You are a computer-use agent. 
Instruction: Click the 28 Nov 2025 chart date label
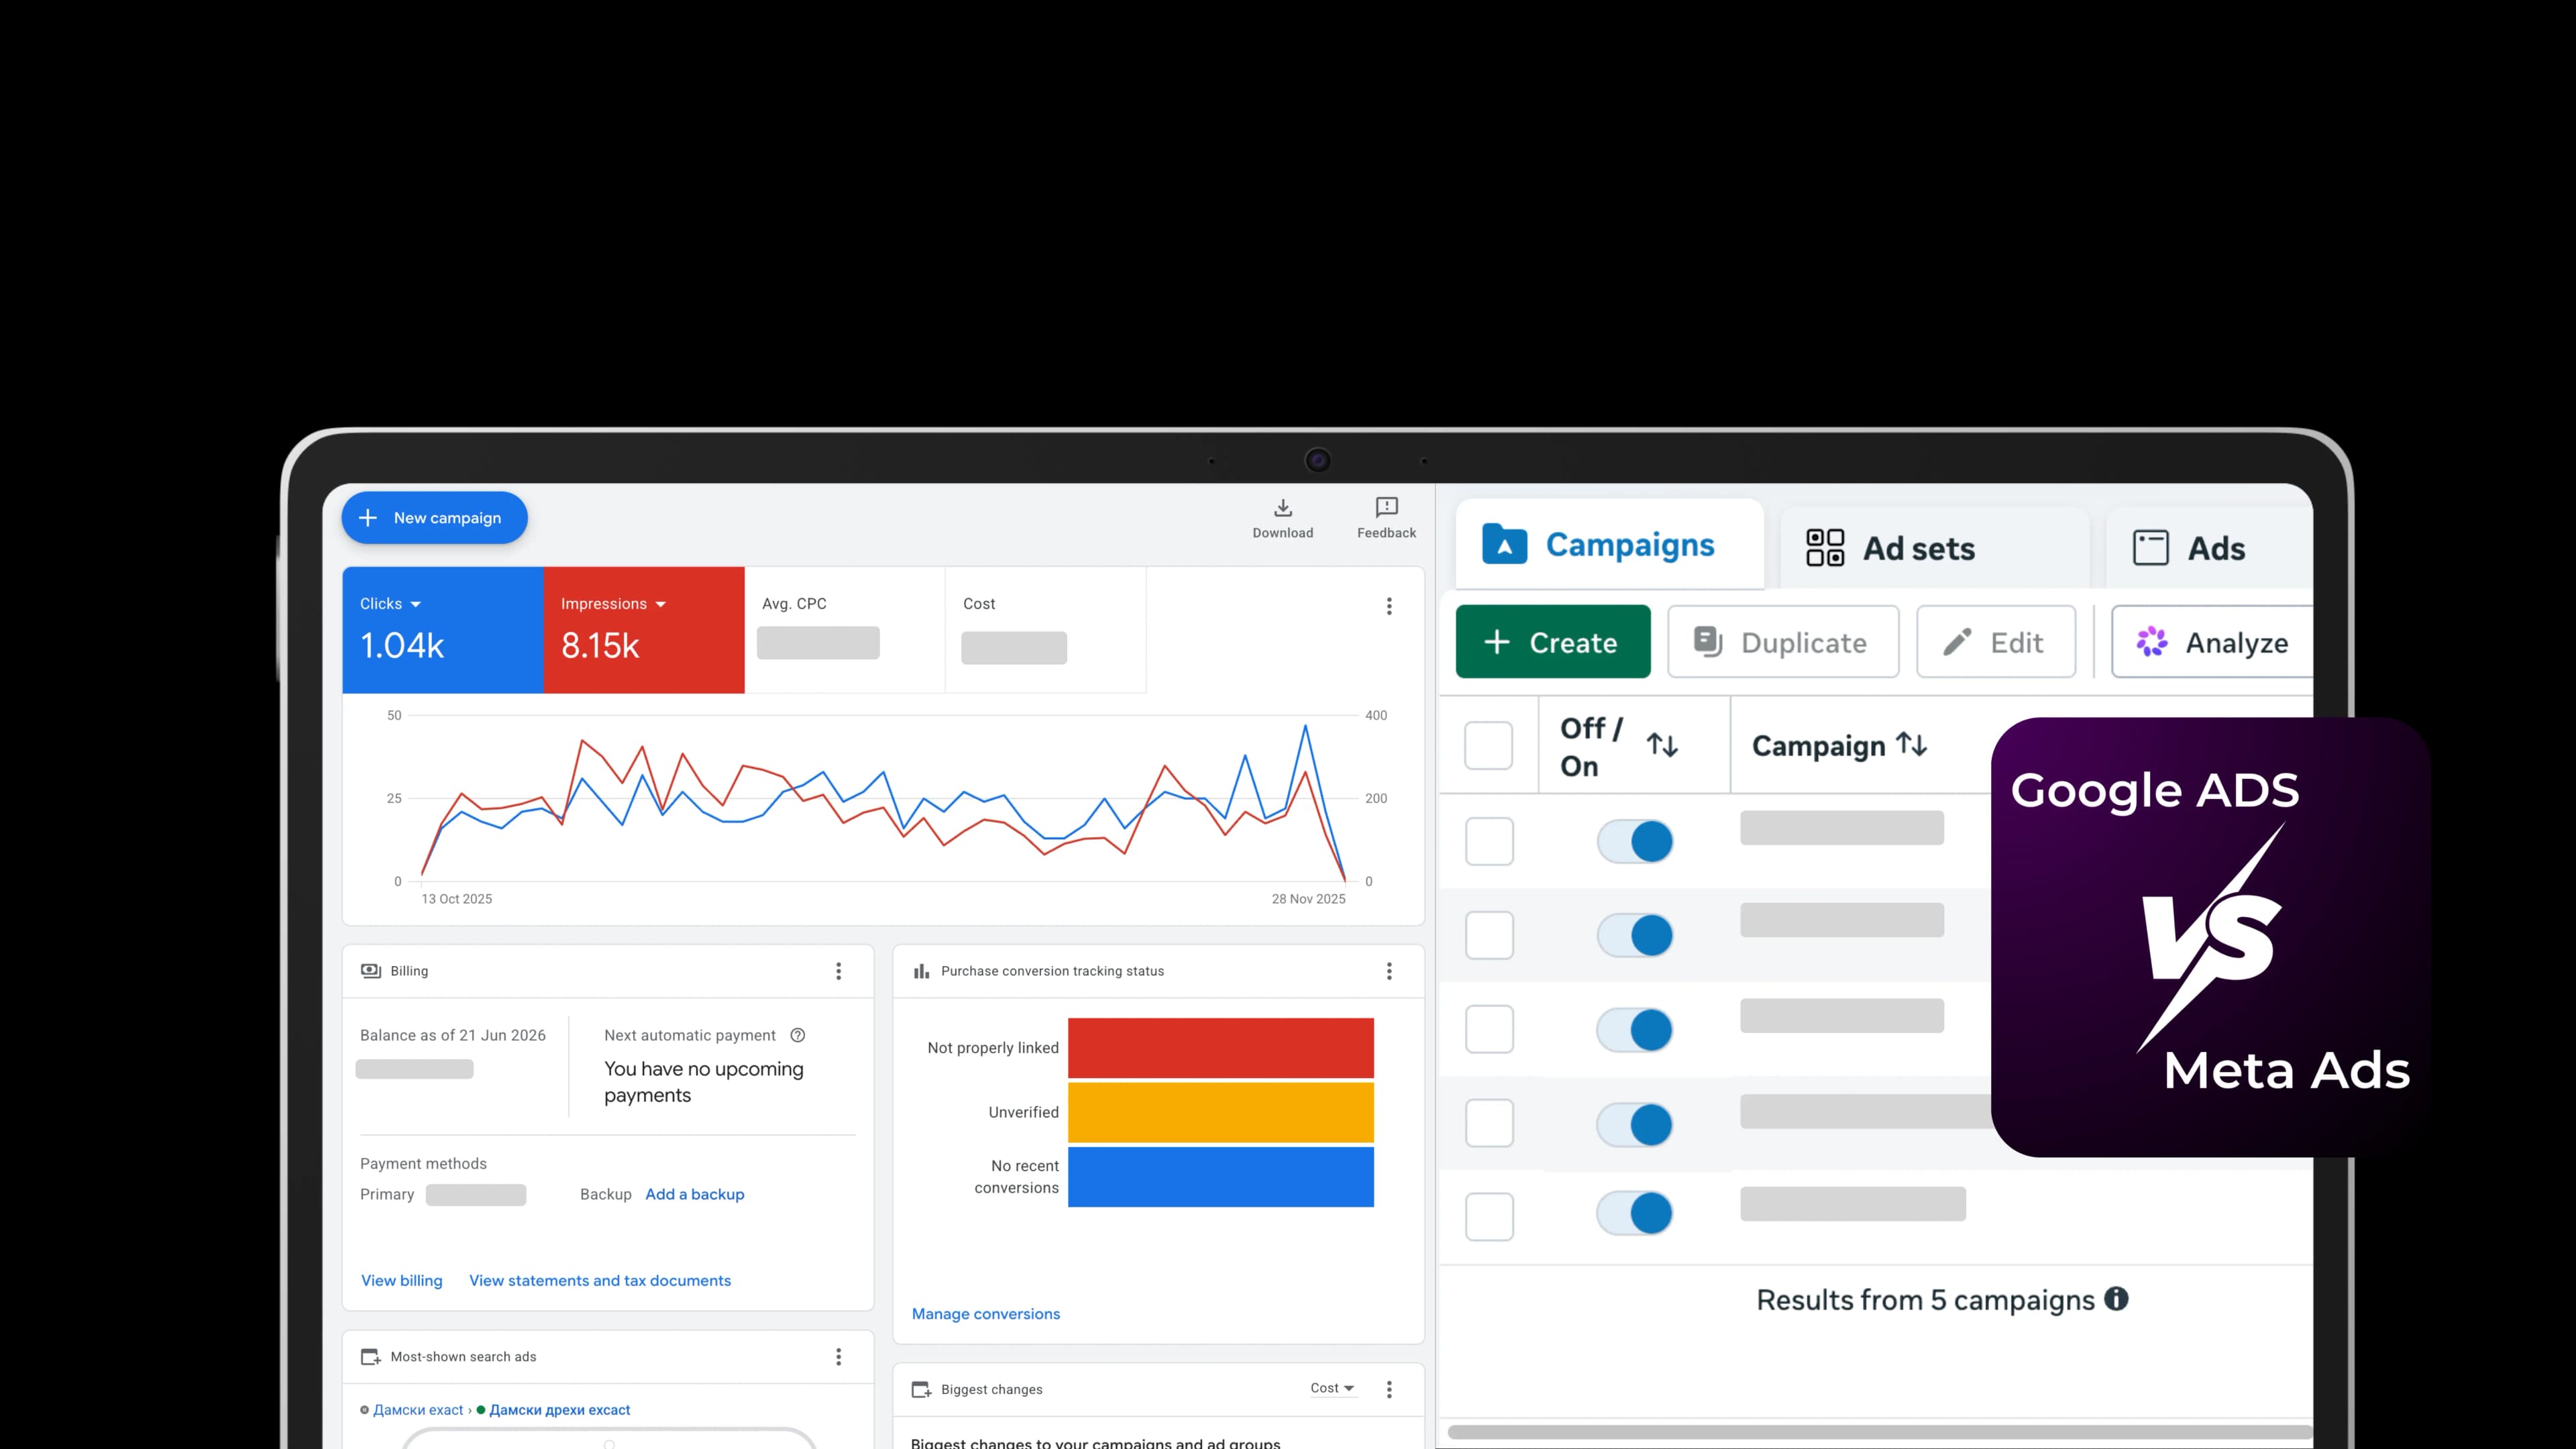pos(1308,899)
